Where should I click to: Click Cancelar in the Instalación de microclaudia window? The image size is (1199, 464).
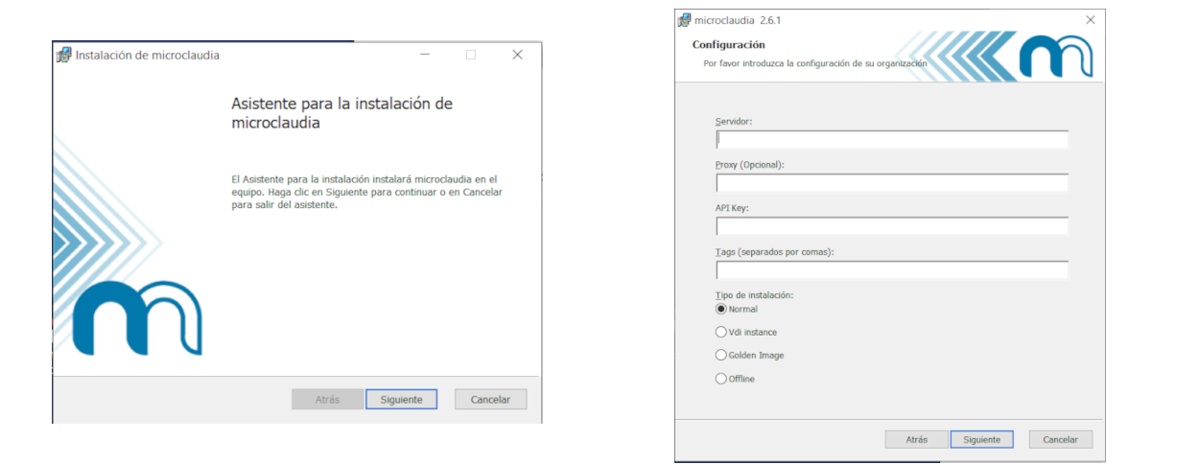(490, 400)
